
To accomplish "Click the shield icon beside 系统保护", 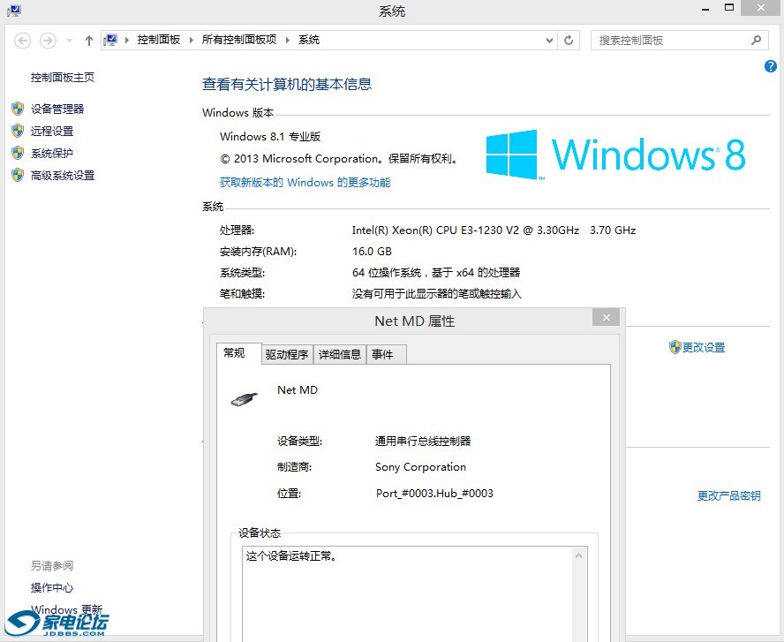I will coord(18,153).
